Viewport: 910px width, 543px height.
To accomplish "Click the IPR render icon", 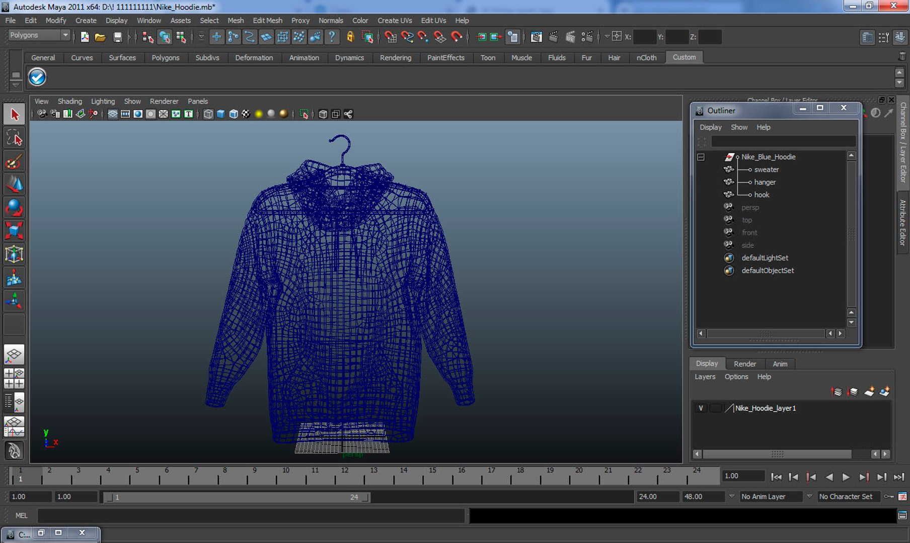I will point(570,37).
